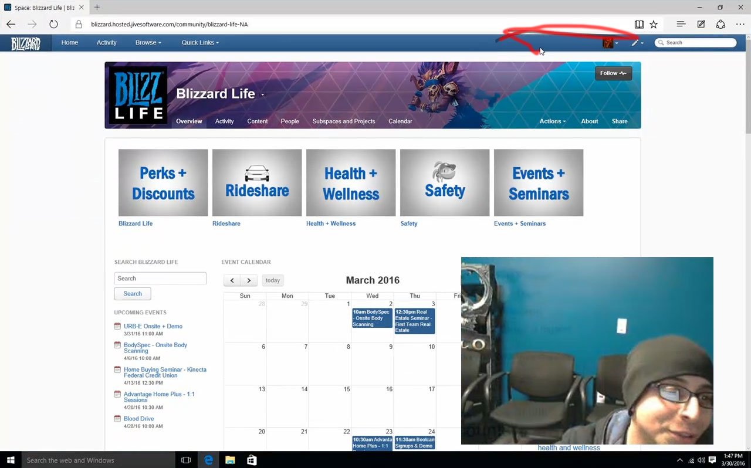The image size is (751, 468).
Task: Click the browser address bar
Action: pos(352,25)
